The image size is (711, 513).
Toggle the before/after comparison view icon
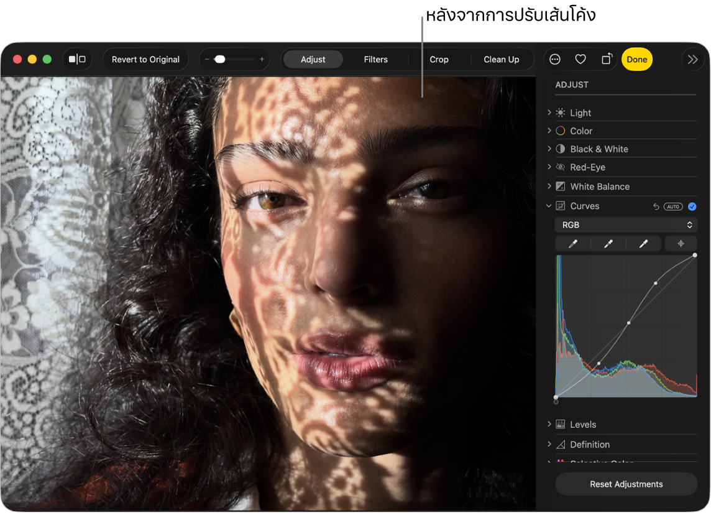pos(77,60)
